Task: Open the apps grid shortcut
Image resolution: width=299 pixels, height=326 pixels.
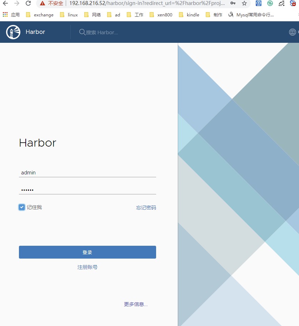Action: click(5, 15)
